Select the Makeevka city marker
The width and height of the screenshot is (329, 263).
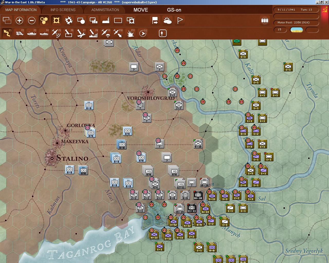click(57, 143)
